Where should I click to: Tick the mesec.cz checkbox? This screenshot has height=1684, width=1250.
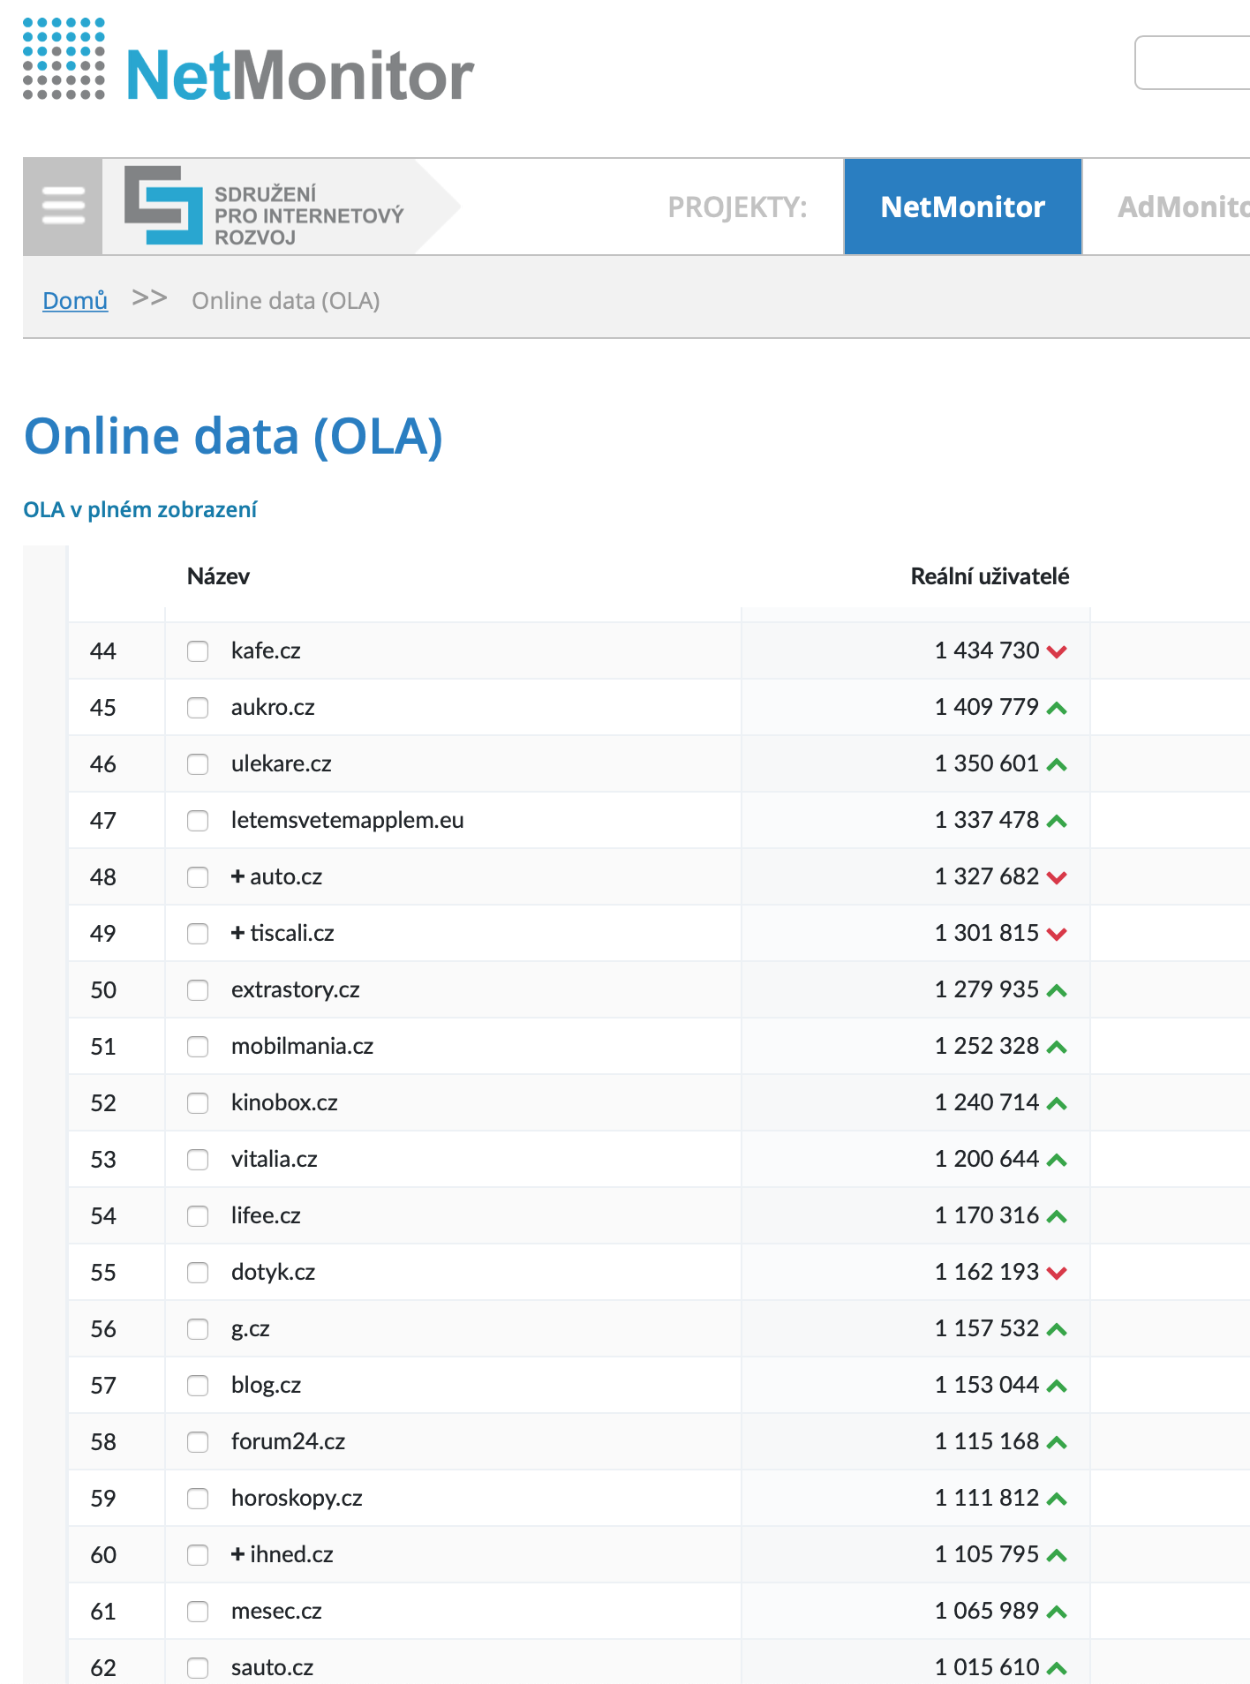(198, 1612)
